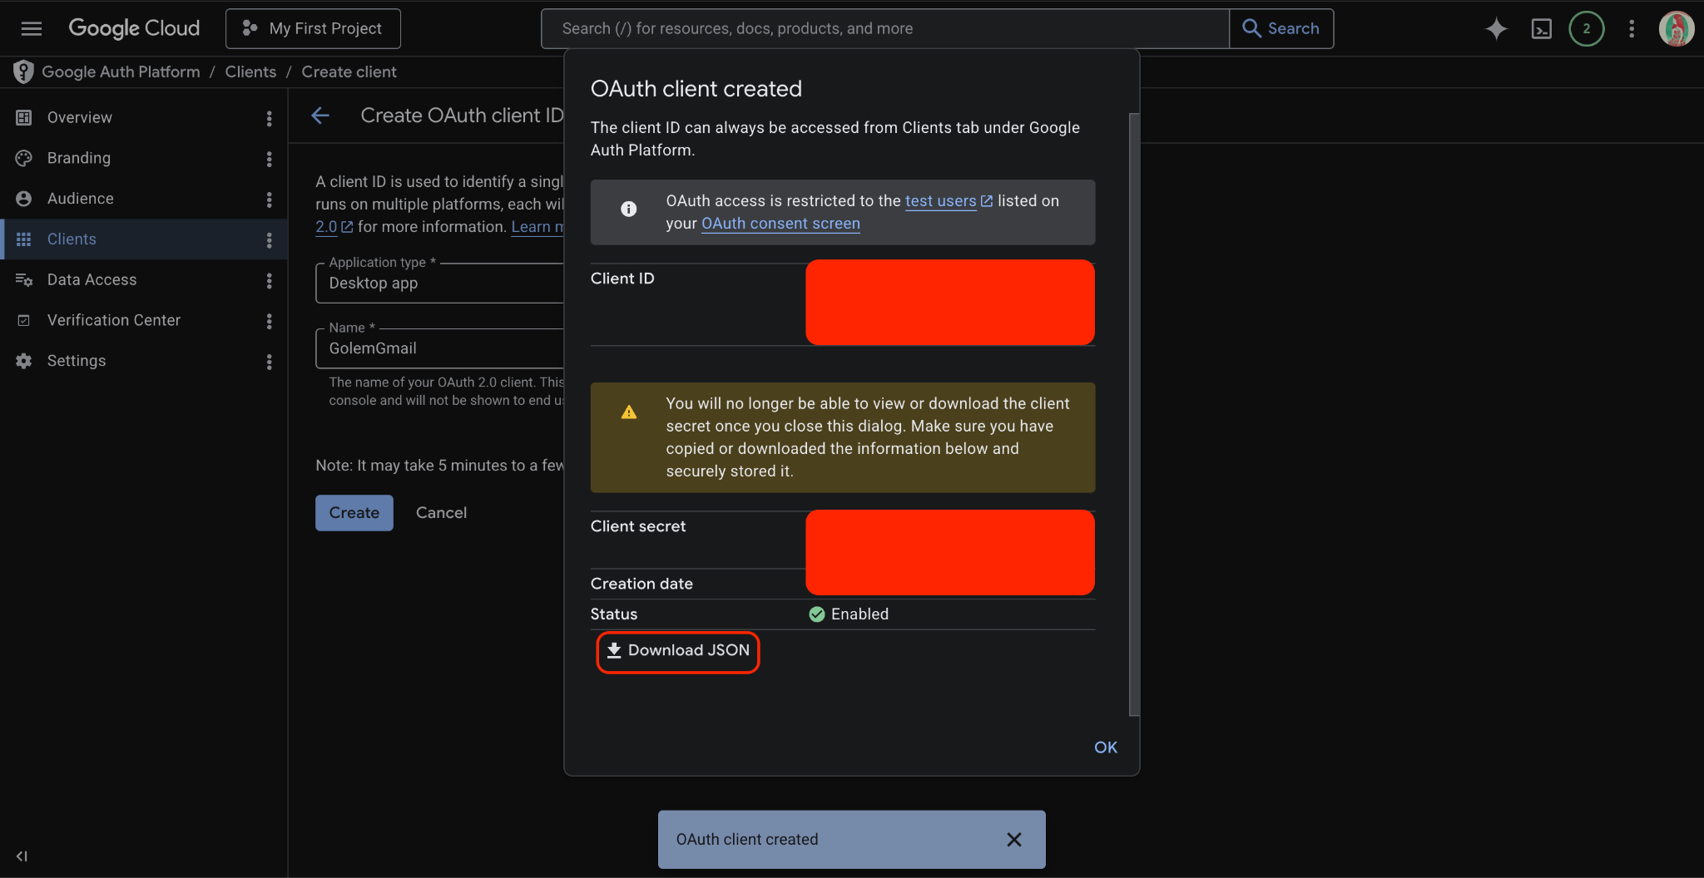Screen dimensions: 1704x878
Task: Activate Cloud Shell terminal icon
Action: coord(1541,29)
